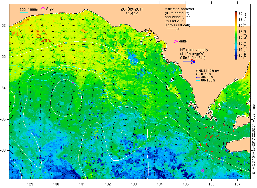
Task: Click the 80-150m depth label
Action: (x=208, y=80)
